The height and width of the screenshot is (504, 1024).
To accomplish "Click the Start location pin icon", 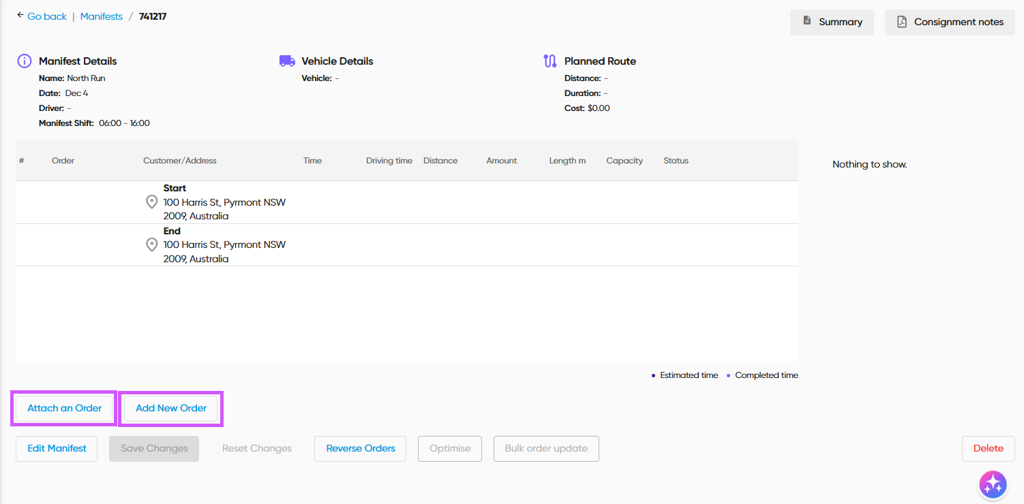I will tap(152, 202).
